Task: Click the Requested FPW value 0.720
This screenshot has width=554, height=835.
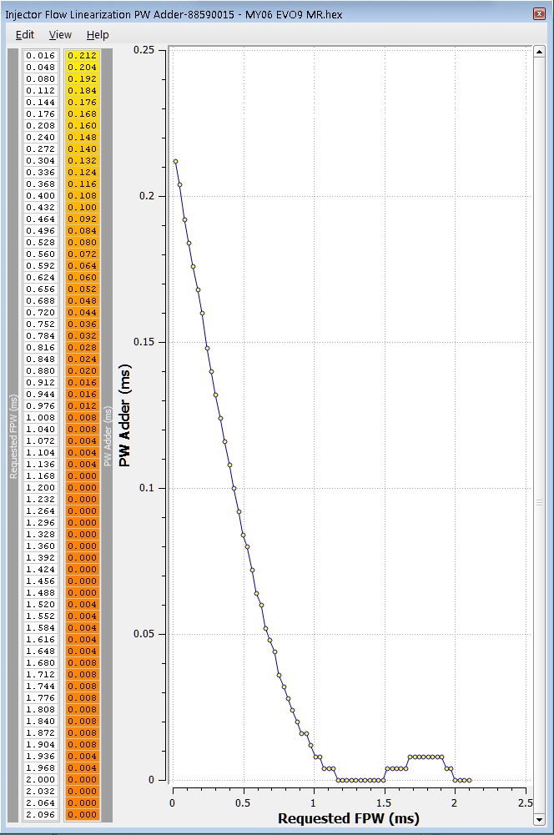Action: [41, 313]
